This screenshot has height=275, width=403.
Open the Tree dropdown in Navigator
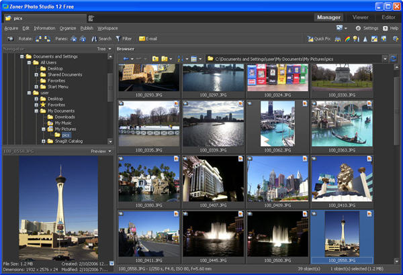coord(104,49)
